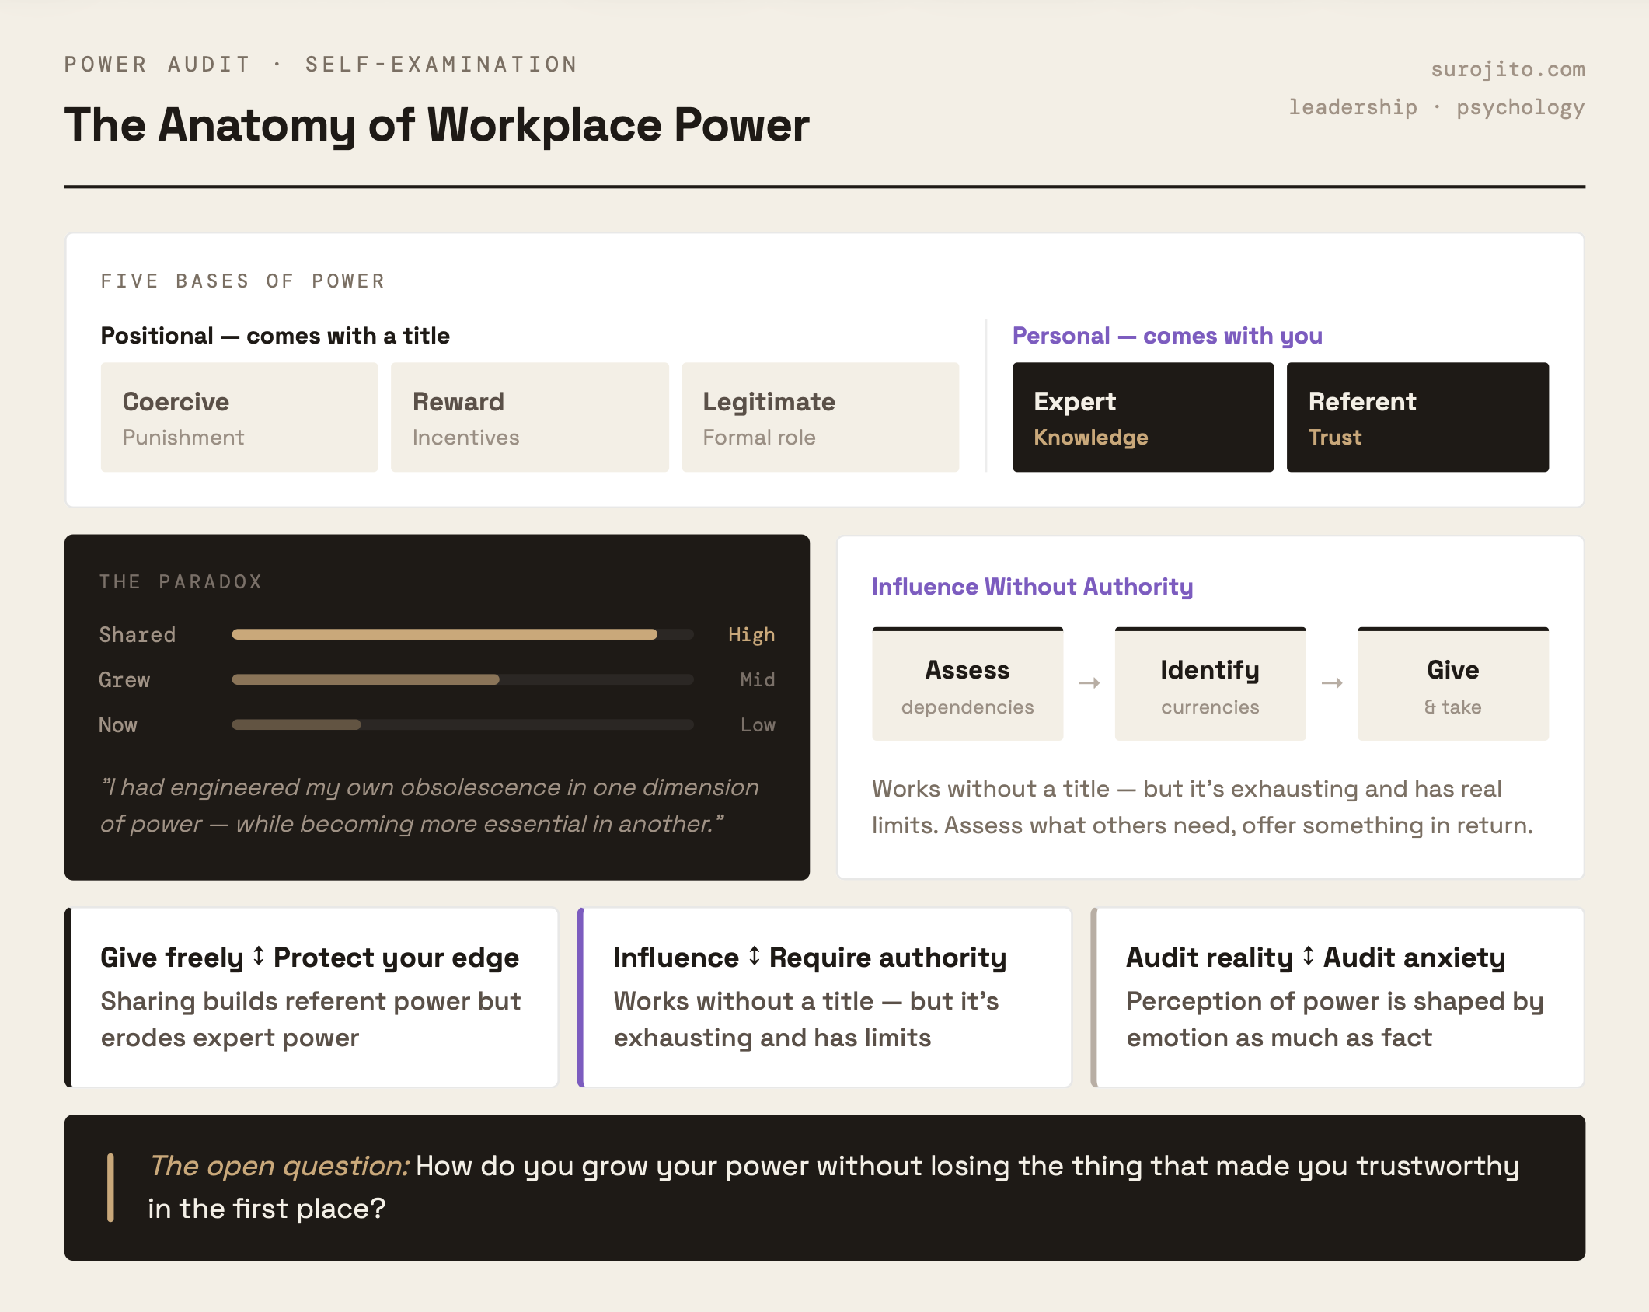This screenshot has width=1649, height=1312.
Task: Click 'Perception of power is shaped' text
Action: click(x=1335, y=1019)
